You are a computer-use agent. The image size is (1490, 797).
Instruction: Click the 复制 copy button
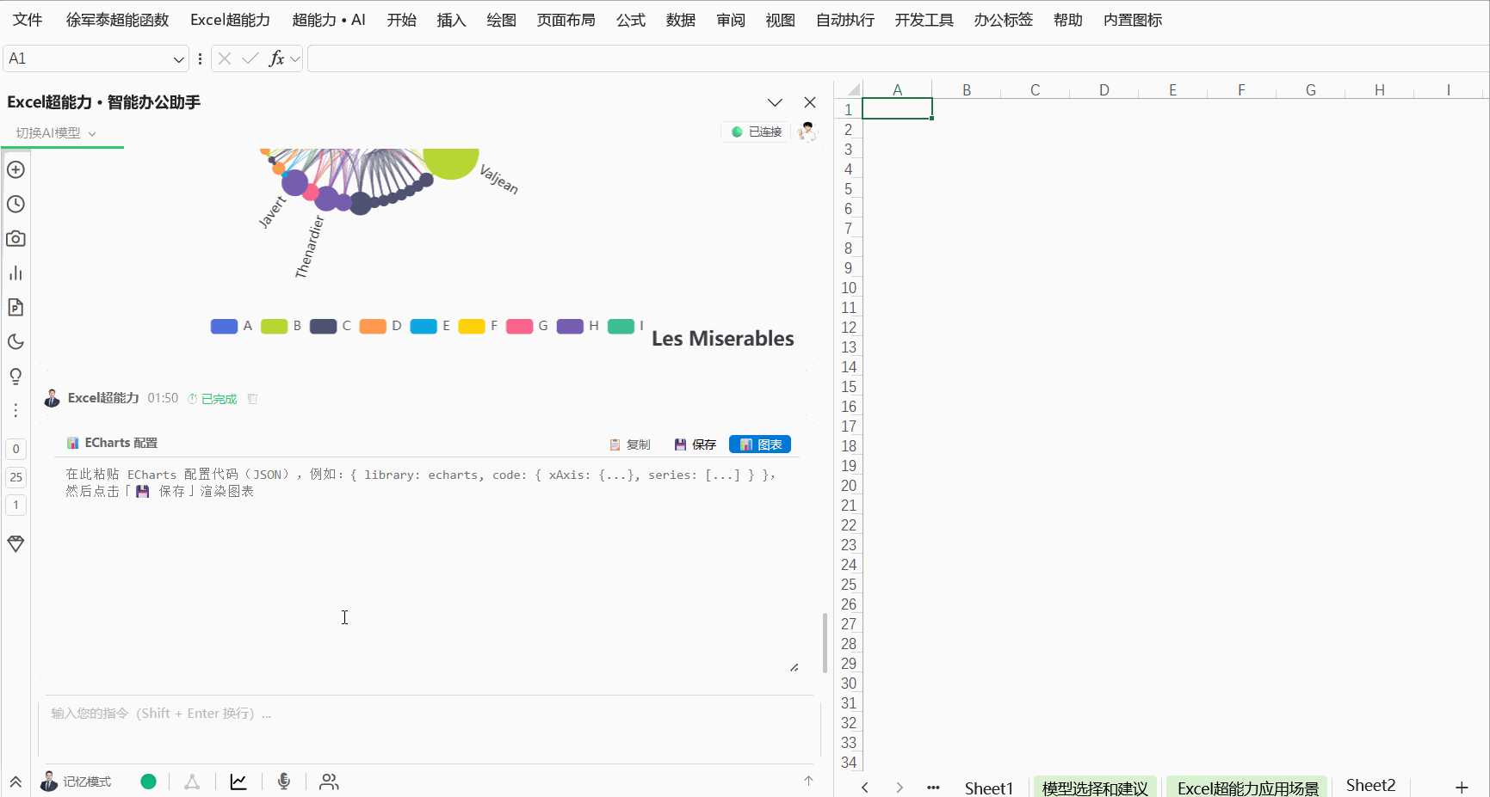pyautogui.click(x=630, y=444)
